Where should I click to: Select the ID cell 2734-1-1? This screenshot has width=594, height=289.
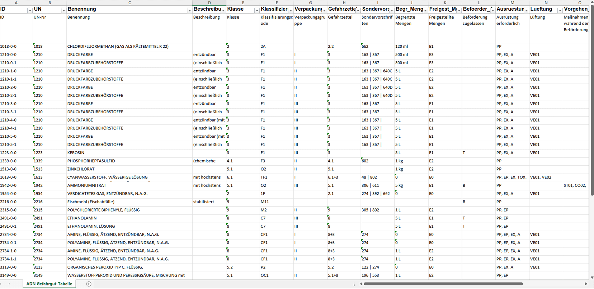pos(16,259)
